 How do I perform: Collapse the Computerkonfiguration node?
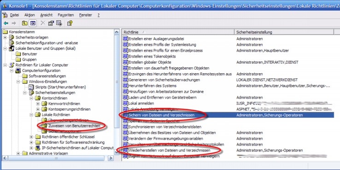coord(12,70)
